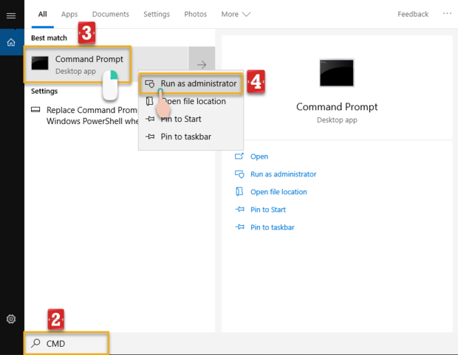Click the Settings section heading

[x=44, y=92]
